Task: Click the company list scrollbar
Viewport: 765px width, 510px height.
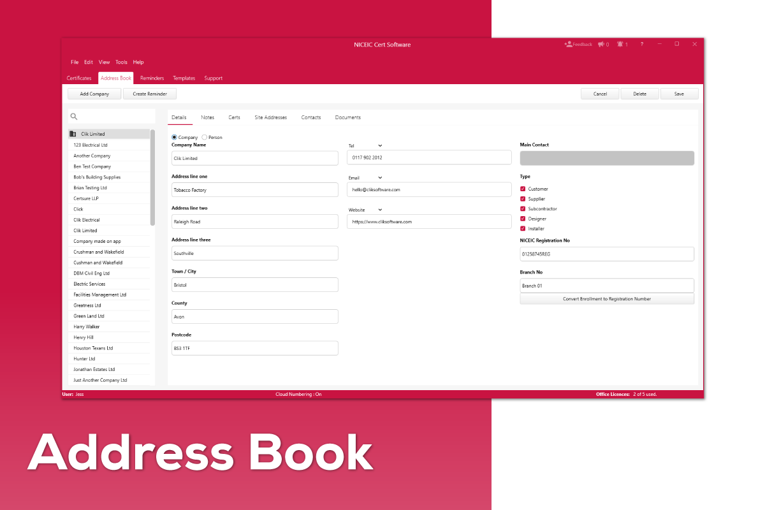Action: click(x=152, y=177)
